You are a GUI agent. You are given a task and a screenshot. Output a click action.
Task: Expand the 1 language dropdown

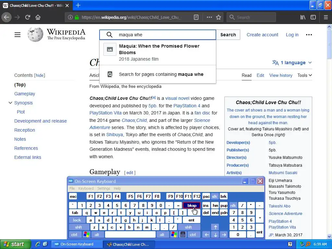click(292, 63)
